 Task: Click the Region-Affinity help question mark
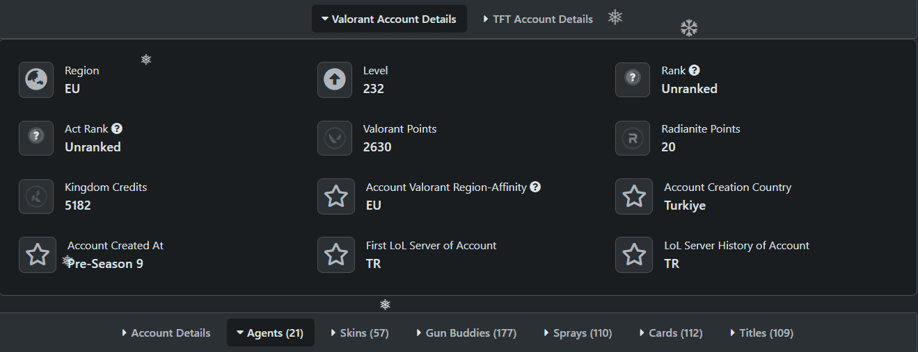click(x=535, y=187)
